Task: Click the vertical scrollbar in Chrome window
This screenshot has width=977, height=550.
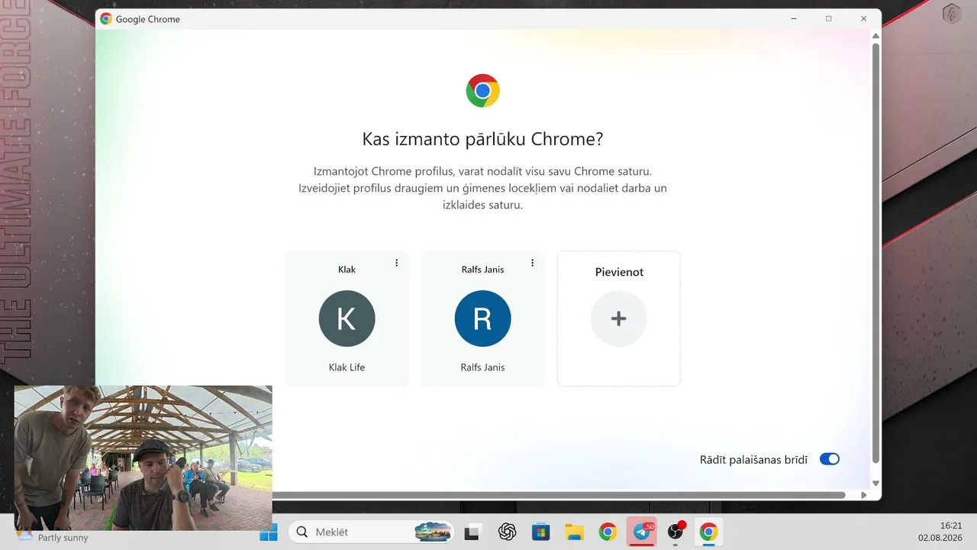Action: coord(875,254)
